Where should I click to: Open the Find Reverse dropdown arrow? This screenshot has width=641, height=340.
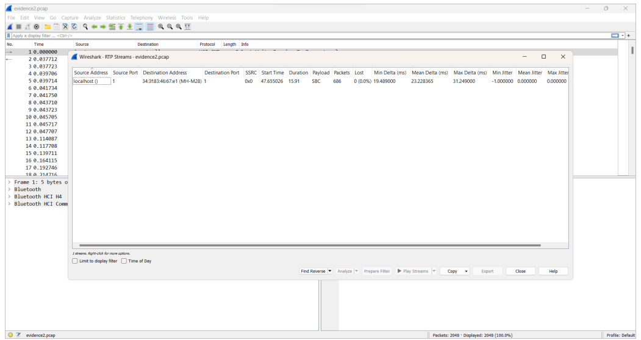pos(330,271)
